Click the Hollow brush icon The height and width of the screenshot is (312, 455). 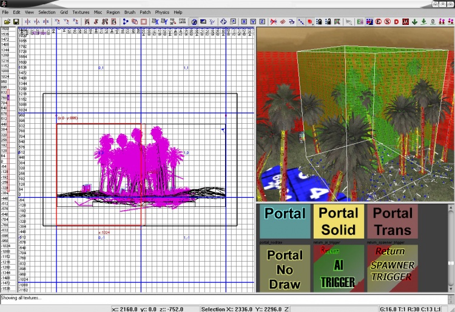(143, 22)
